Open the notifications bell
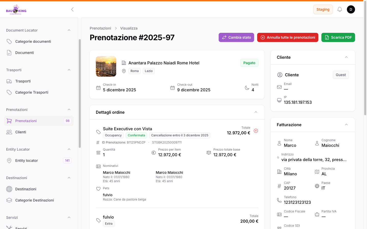The width and height of the screenshot is (367, 229). [340, 9]
